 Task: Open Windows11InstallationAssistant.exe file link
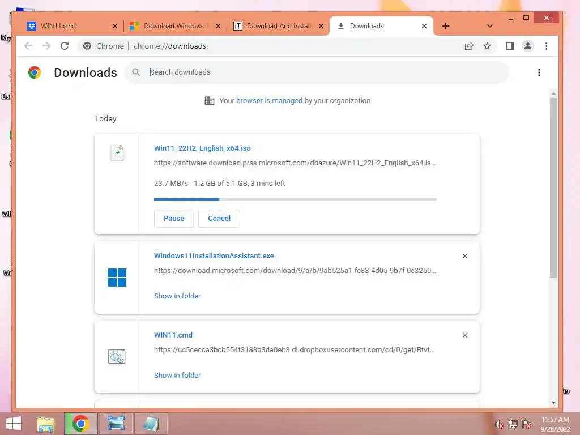(214, 256)
